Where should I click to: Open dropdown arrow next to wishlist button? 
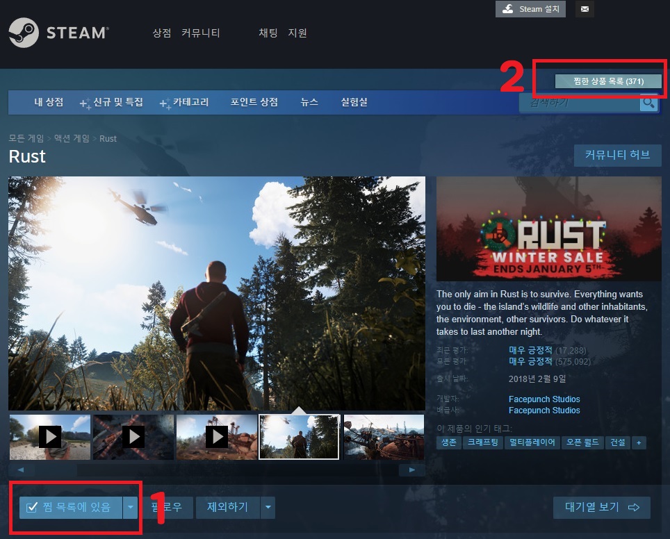pyautogui.click(x=131, y=507)
